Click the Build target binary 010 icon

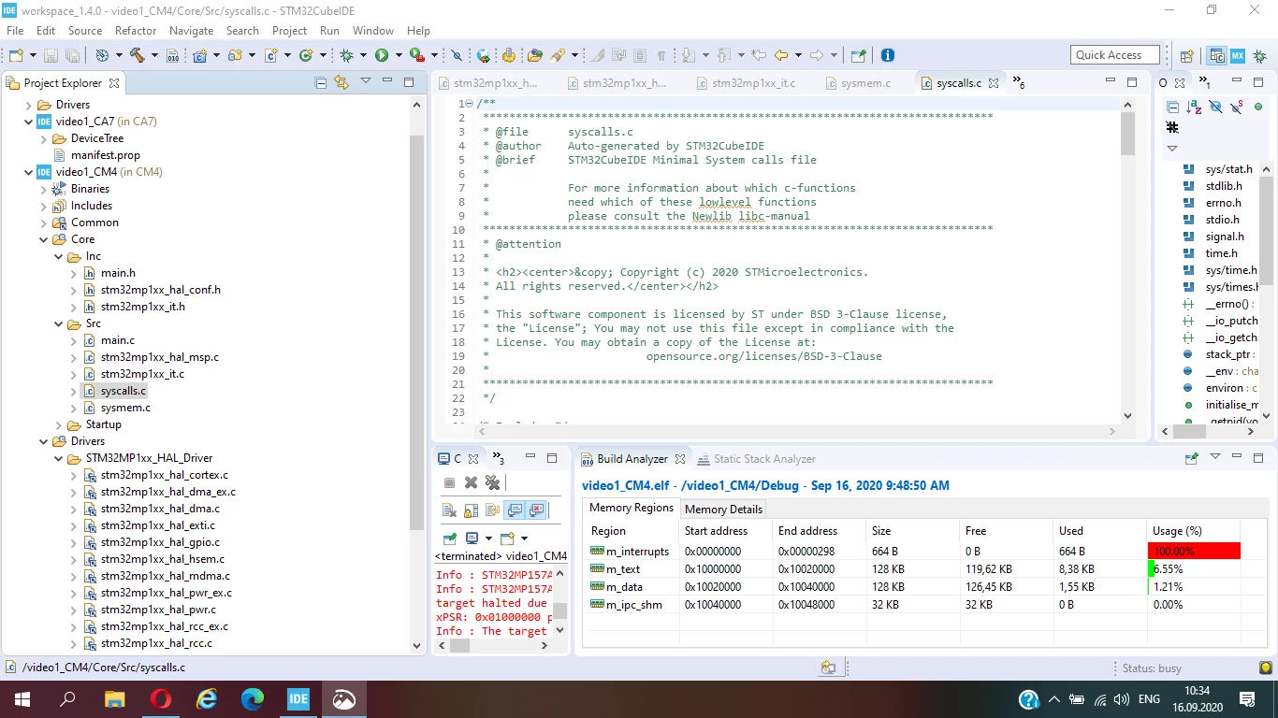pyautogui.click(x=172, y=55)
